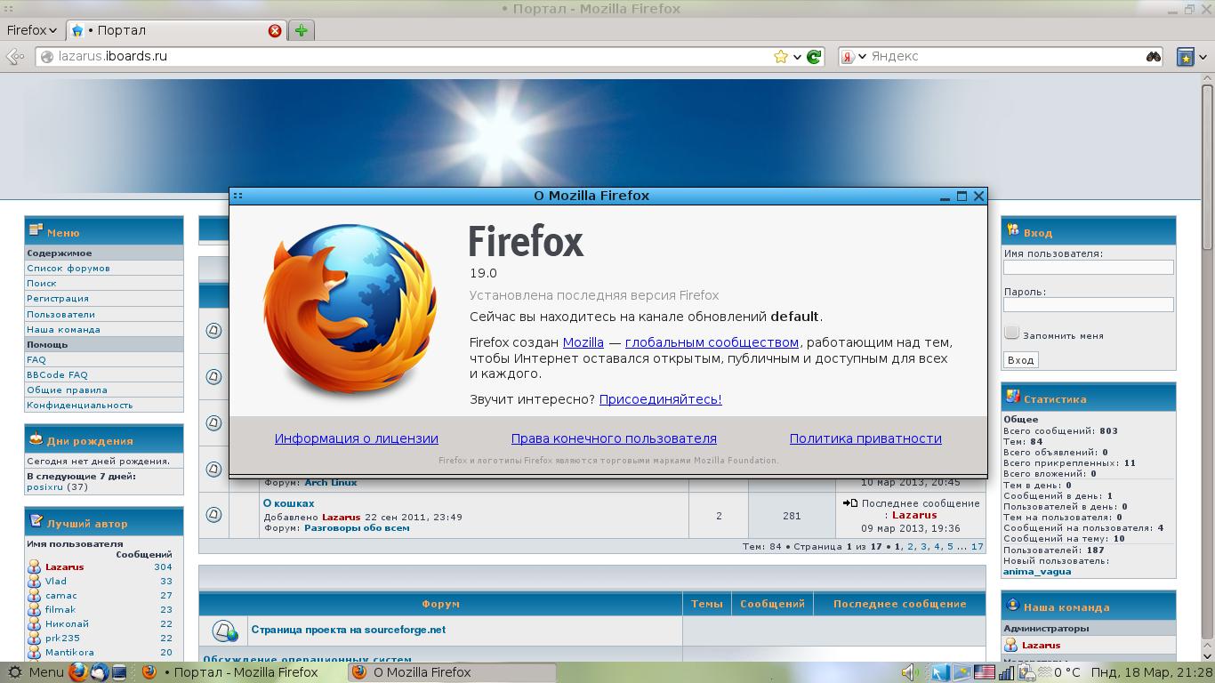Open the URL history dropdown arrow
Image resolution: width=1215 pixels, height=683 pixels.
click(797, 56)
